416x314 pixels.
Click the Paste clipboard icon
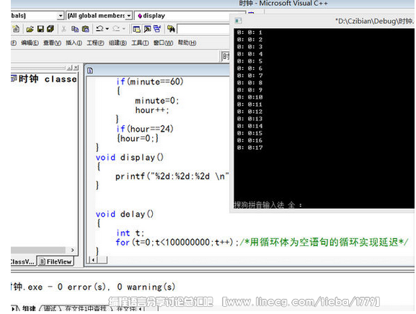coord(85,29)
